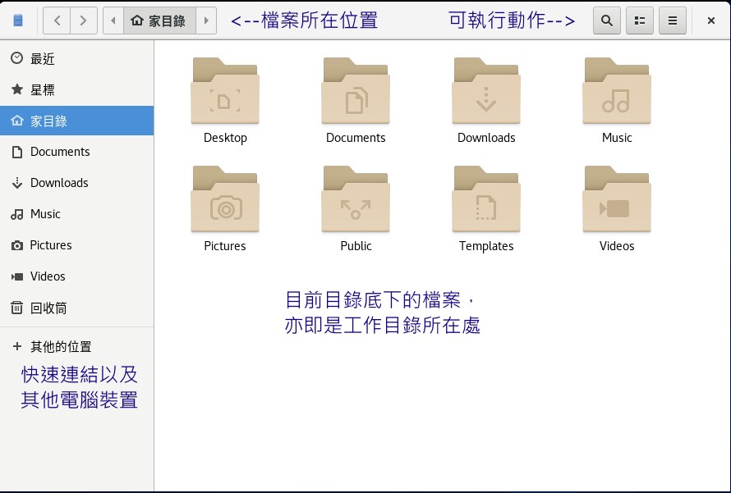Open the Music folder icon
This screenshot has width=731, height=493.
tap(617, 90)
